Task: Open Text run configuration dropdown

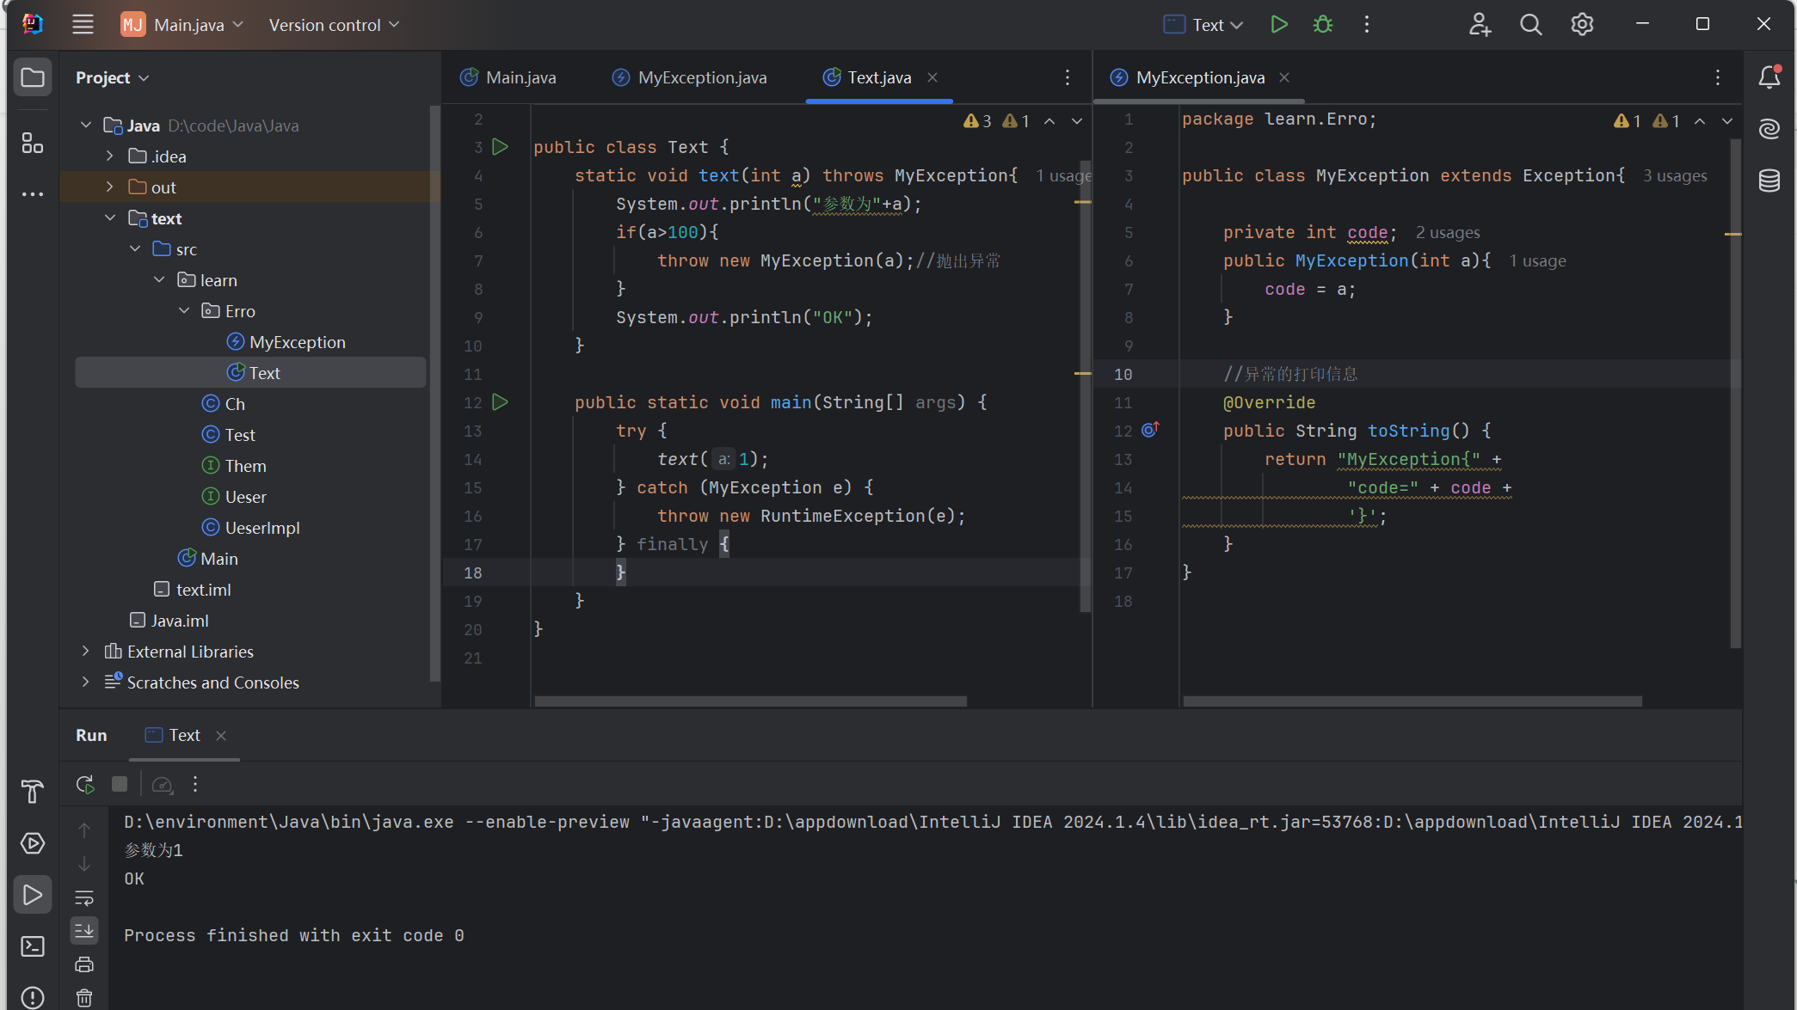Action: 1203,24
